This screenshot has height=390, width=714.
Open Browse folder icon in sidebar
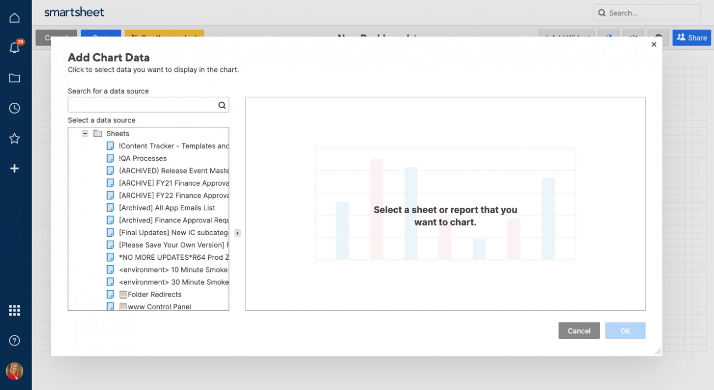tap(15, 78)
